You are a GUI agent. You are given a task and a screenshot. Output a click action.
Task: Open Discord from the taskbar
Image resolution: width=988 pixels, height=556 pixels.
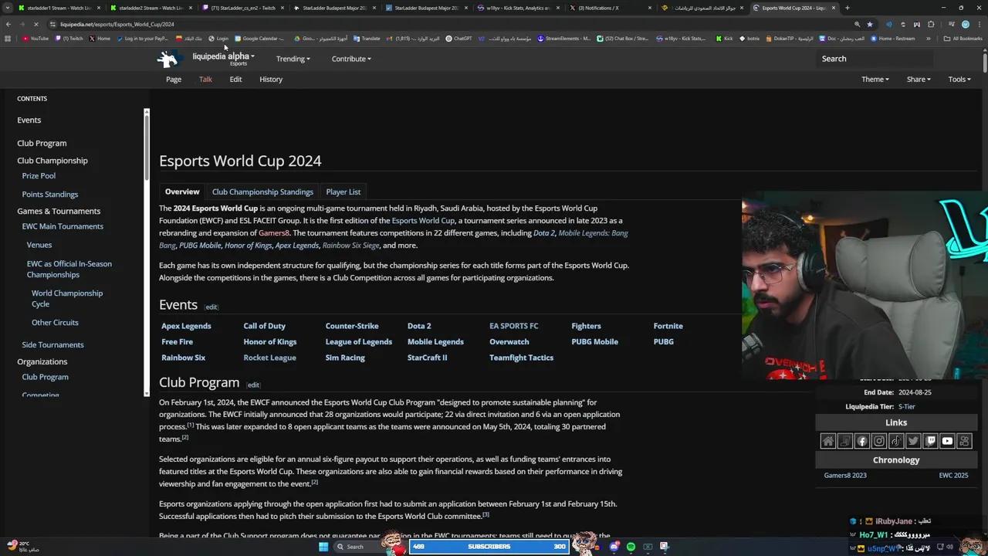pyautogui.click(x=614, y=547)
